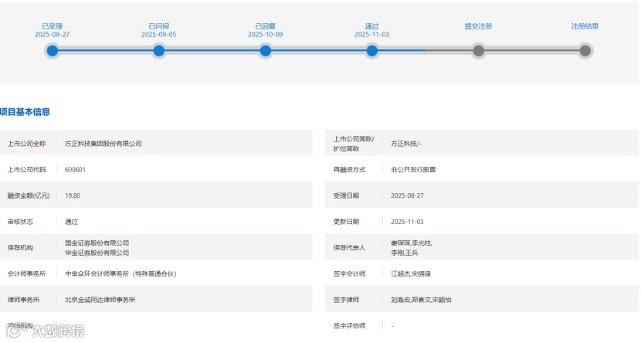Screen dimensions: 641x343
Task: Click the 项目基本信息 section heading
Action: point(25,112)
